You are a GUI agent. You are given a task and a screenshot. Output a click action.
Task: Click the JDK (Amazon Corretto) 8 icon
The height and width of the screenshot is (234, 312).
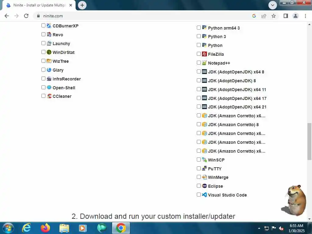[204, 124]
